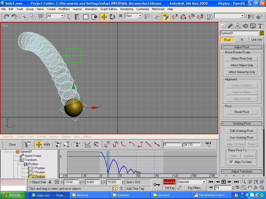Toggle the selection lock padlock icon
Viewport: 266px width, 199px height.
point(50,182)
